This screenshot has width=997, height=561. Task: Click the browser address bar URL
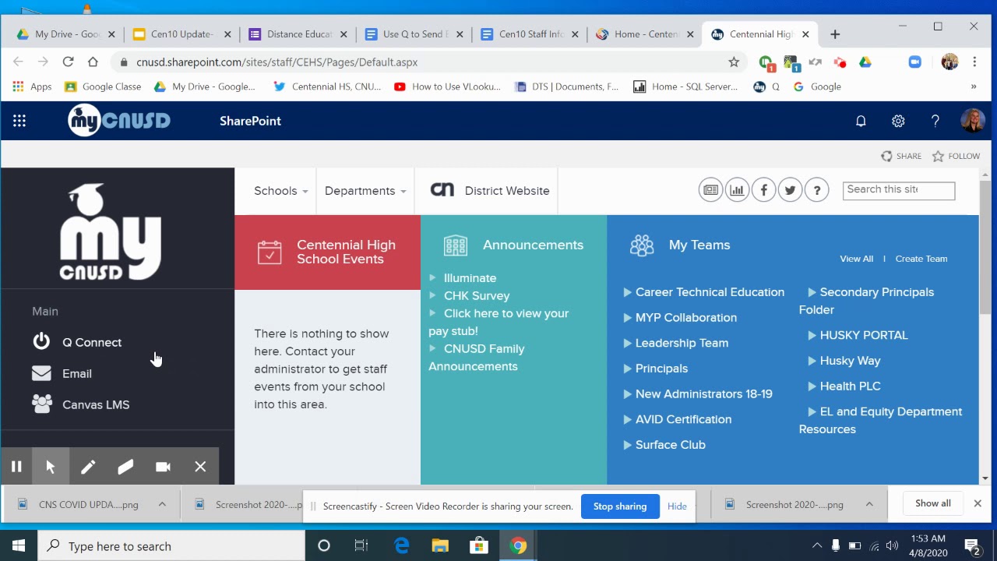(277, 62)
